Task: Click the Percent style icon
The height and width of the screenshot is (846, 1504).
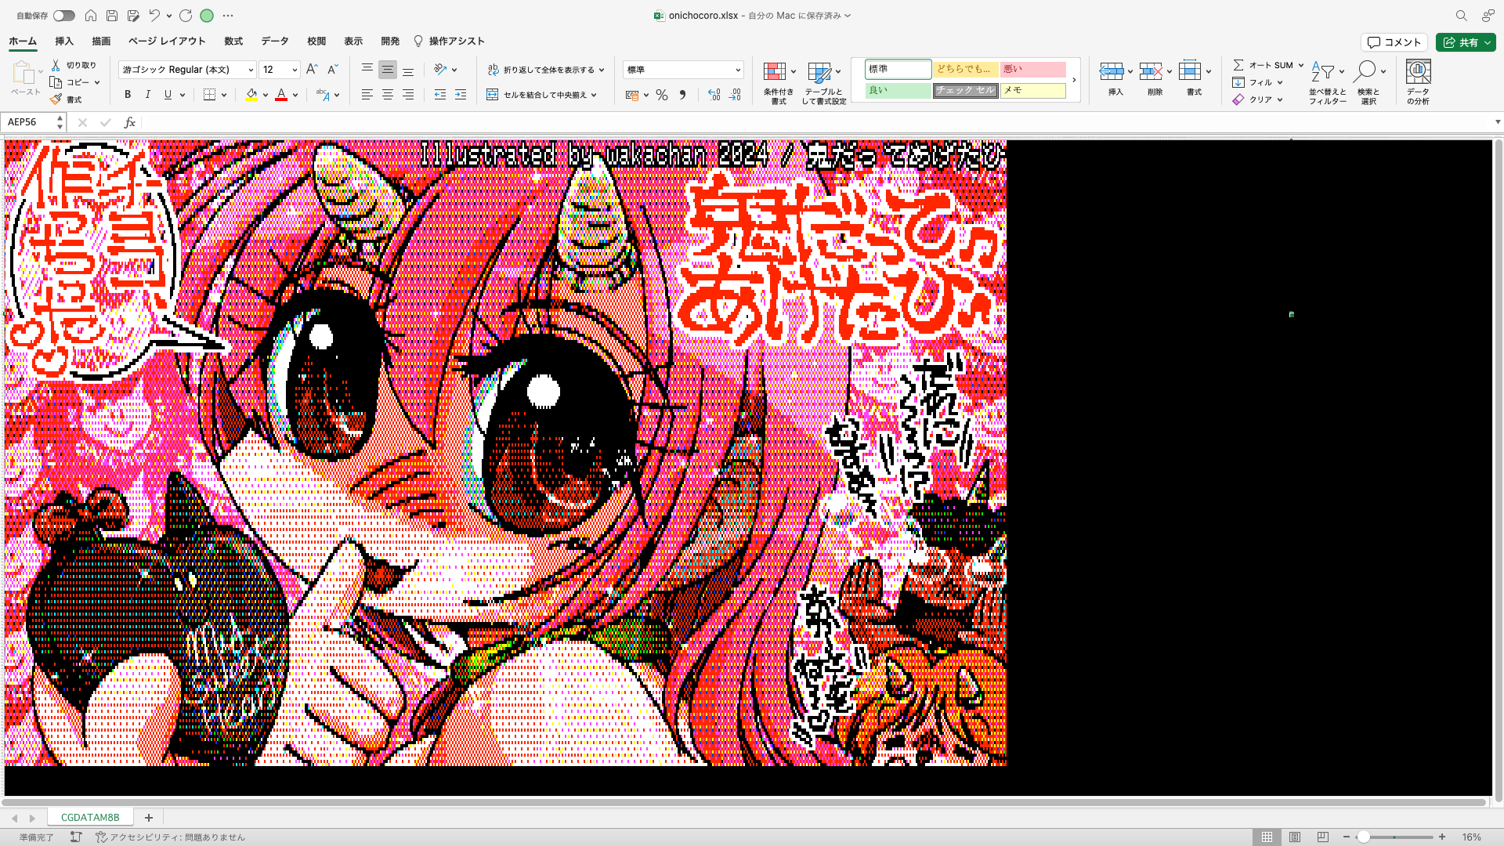Action: [662, 95]
